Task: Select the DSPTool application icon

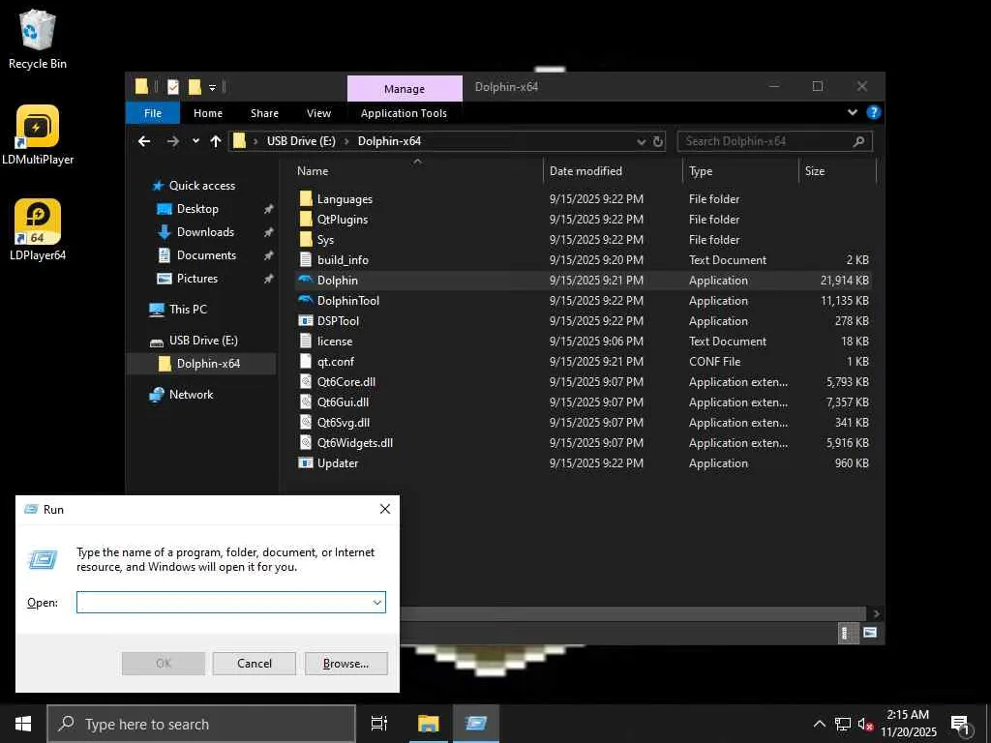Action: (305, 320)
